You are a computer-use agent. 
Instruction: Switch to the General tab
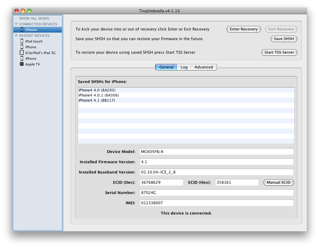tap(166, 67)
